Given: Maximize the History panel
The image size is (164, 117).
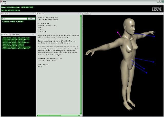Looking at the screenshot, I should [35, 34].
